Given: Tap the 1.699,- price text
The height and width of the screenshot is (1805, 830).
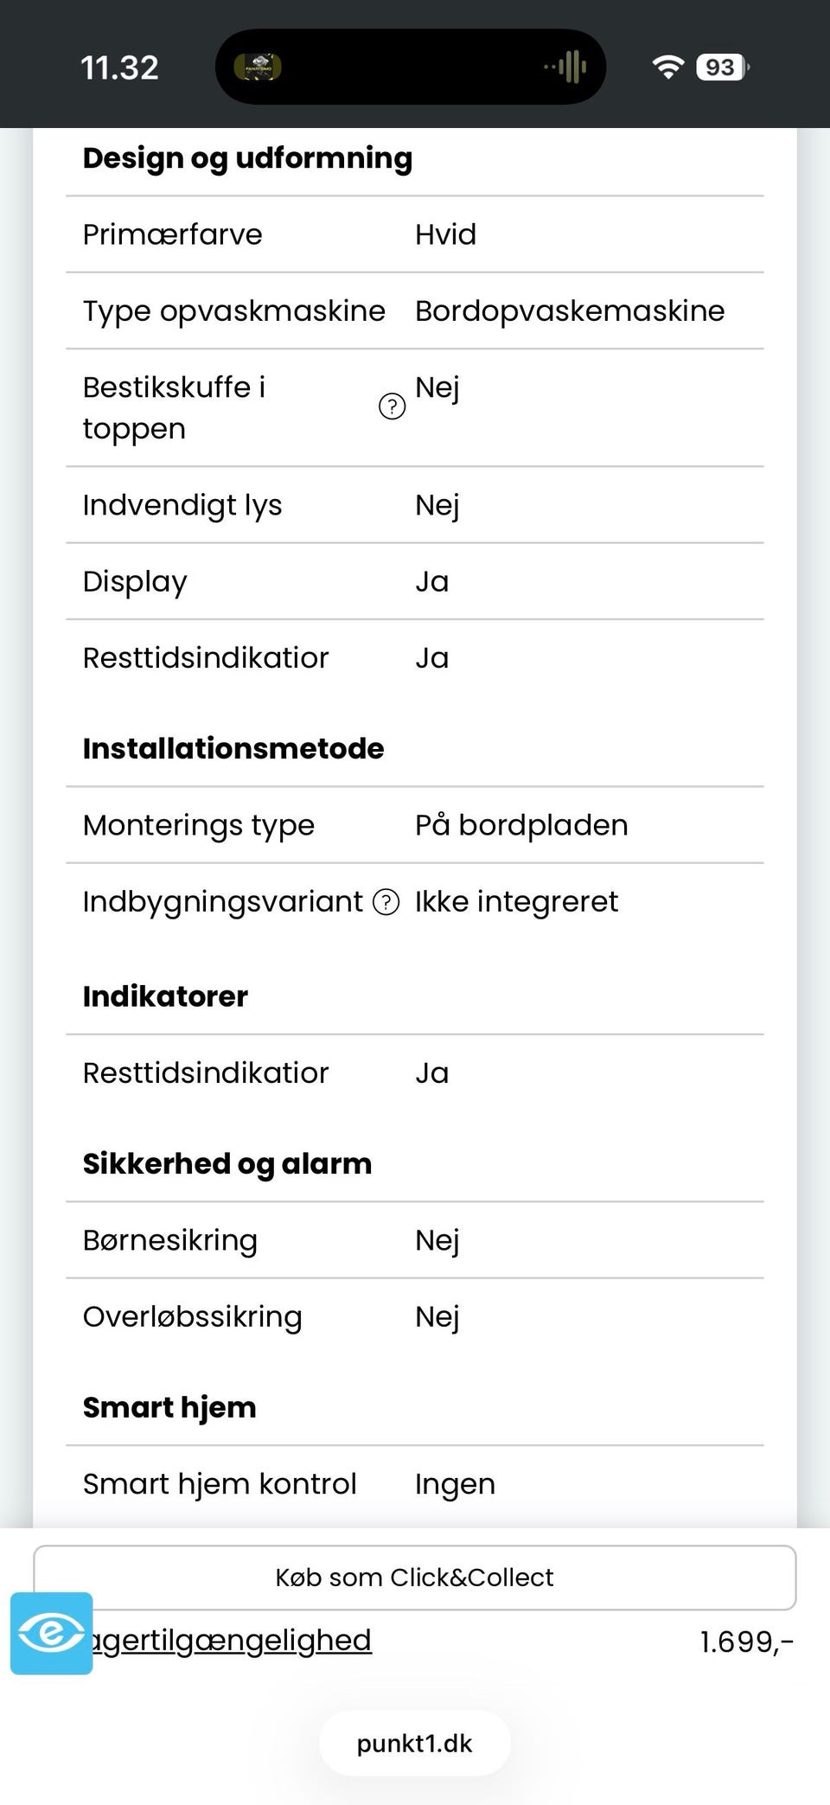Looking at the screenshot, I should point(746,1641).
